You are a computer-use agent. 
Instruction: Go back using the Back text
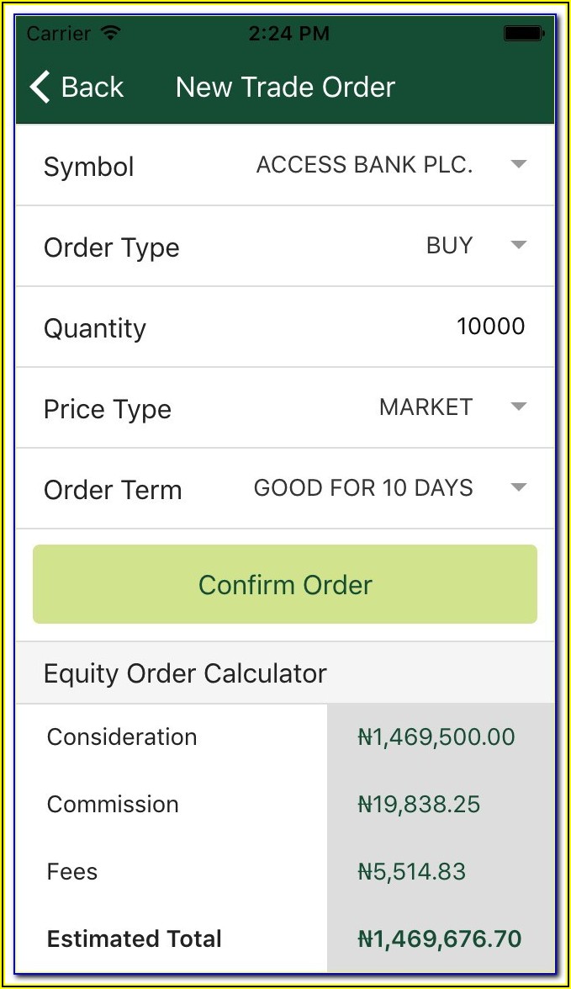tap(93, 87)
